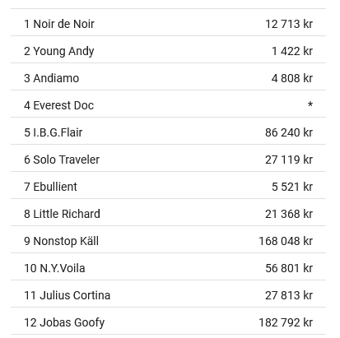Click the 182 792 kr amount
This screenshot has width=340, height=338.
[x=286, y=322]
